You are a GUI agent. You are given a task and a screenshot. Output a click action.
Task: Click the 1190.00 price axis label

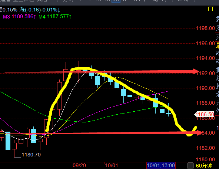[205, 88]
